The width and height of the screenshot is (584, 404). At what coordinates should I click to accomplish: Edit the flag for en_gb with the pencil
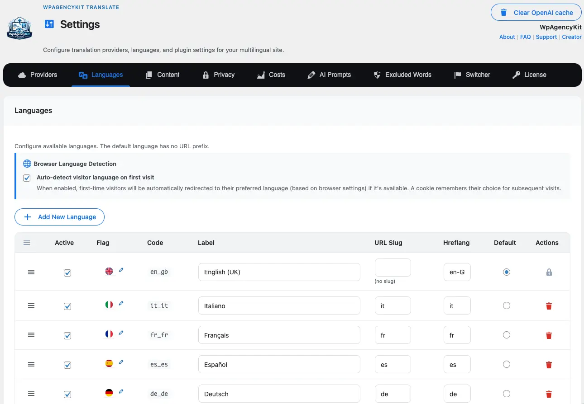click(x=121, y=270)
